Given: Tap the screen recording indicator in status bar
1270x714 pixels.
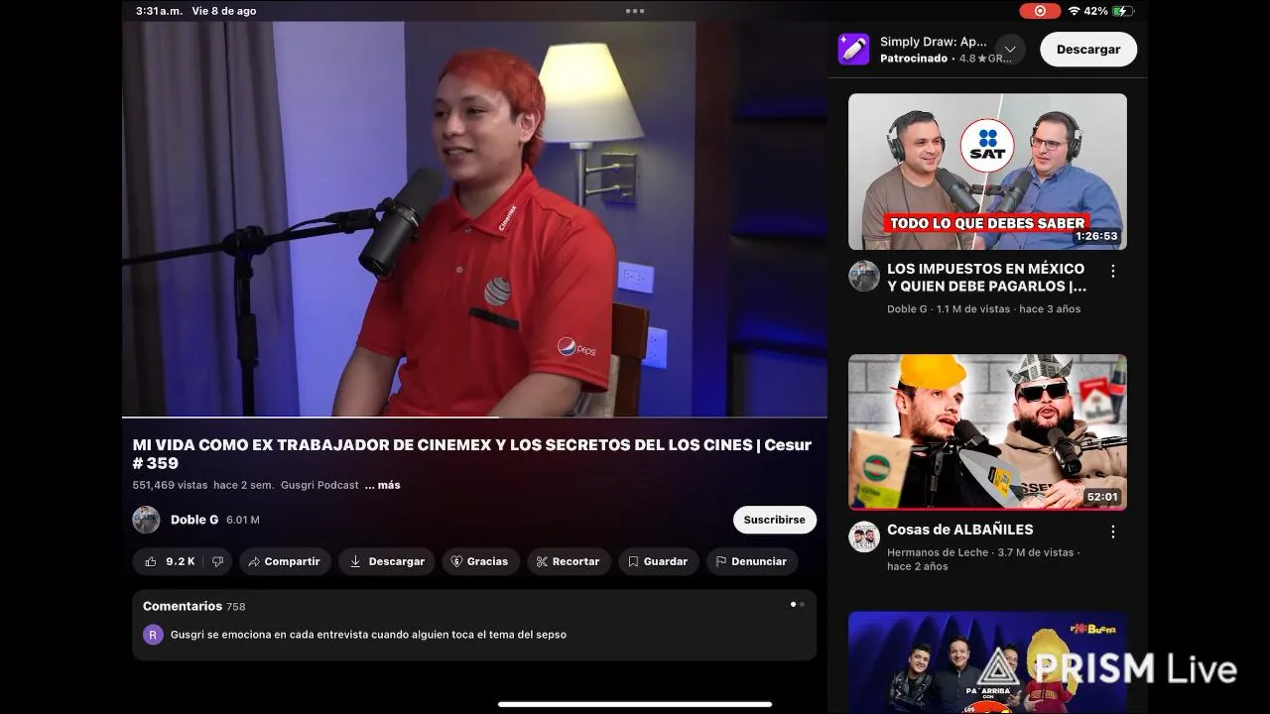Looking at the screenshot, I should tap(1040, 11).
